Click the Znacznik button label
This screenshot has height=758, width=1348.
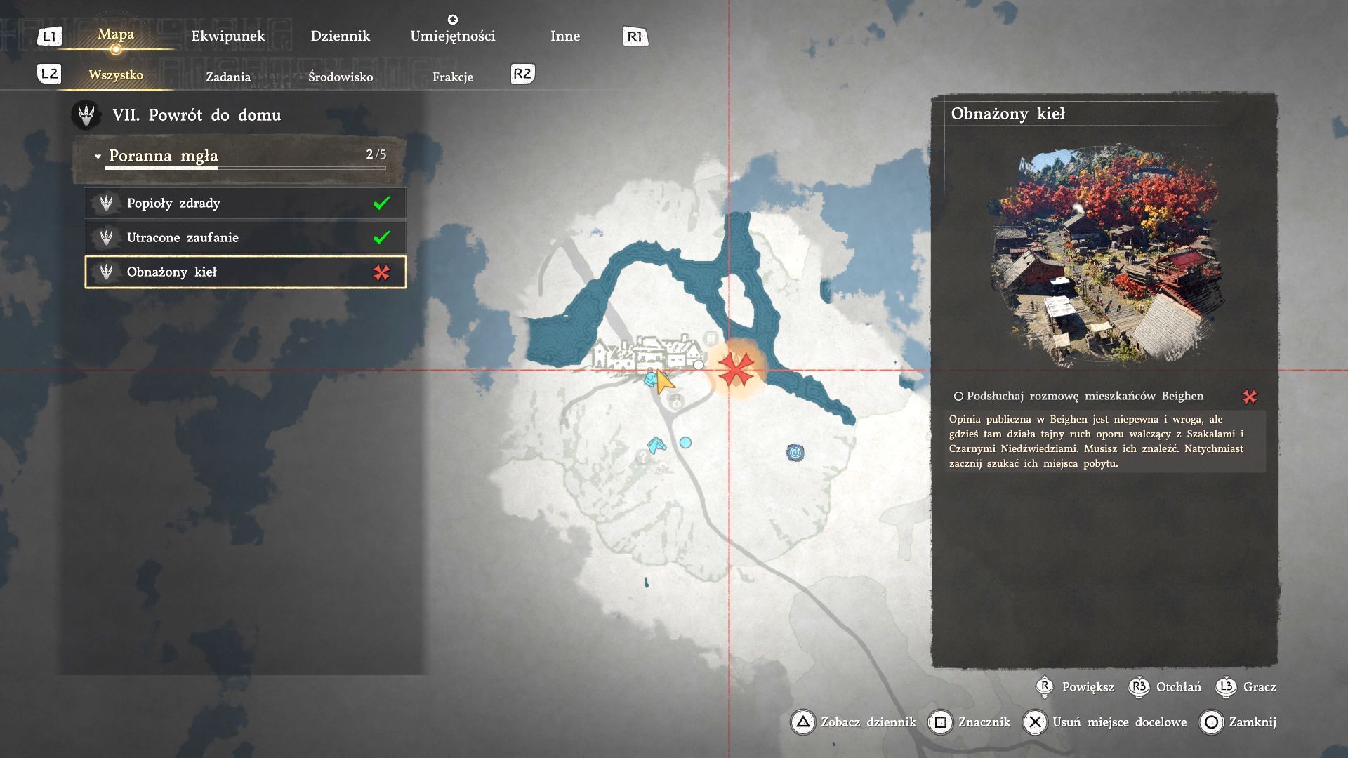(984, 722)
